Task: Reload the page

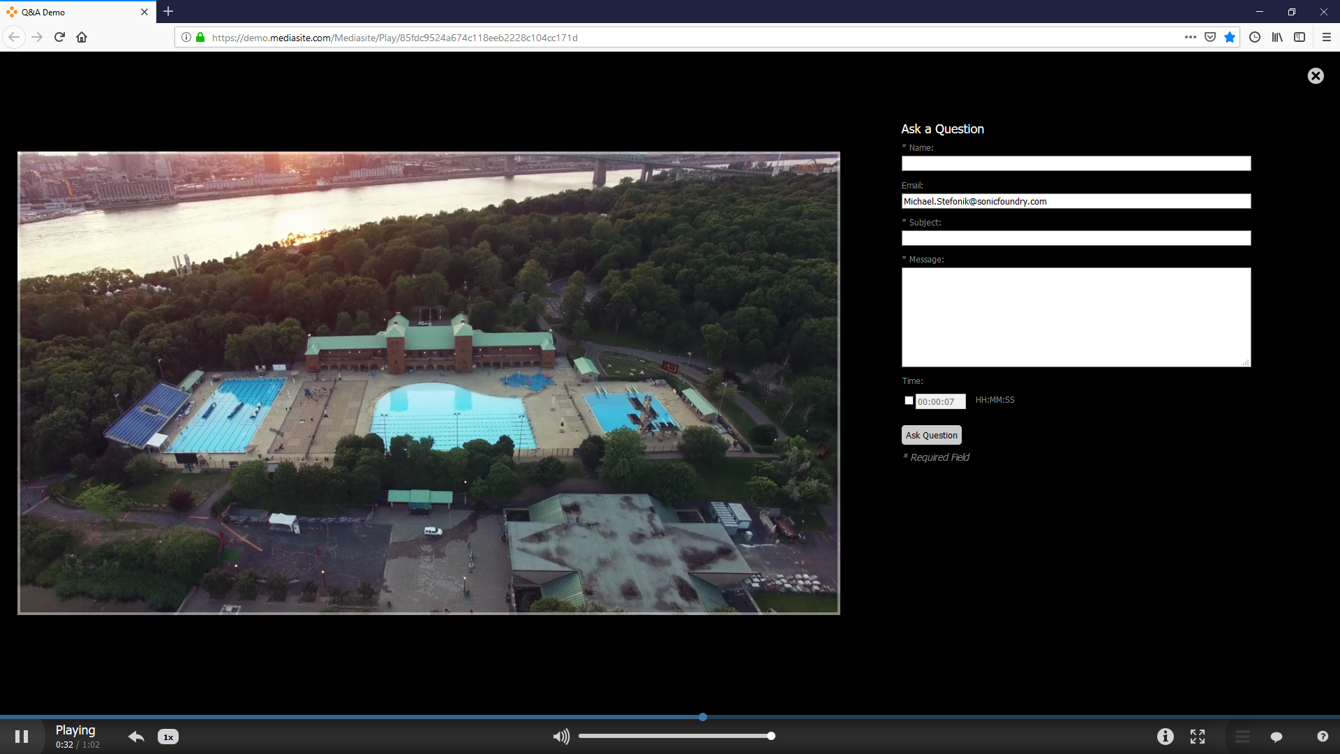Action: point(59,37)
